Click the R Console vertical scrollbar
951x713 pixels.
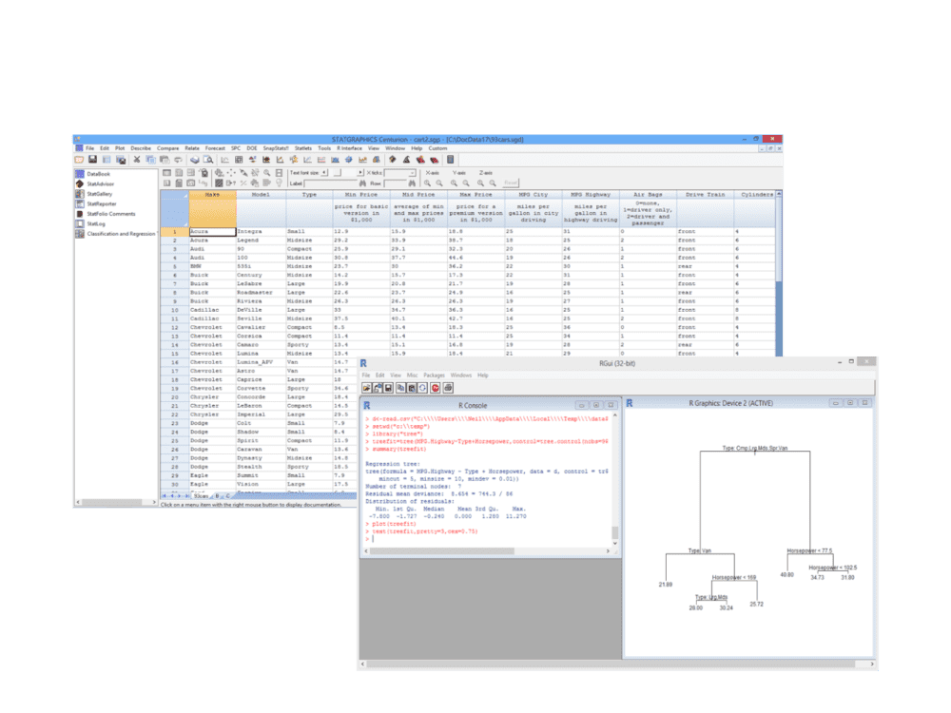(614, 475)
